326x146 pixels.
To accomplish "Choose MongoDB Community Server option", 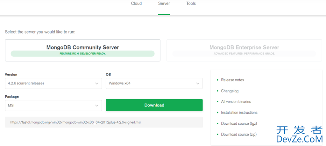I will 82,50.
